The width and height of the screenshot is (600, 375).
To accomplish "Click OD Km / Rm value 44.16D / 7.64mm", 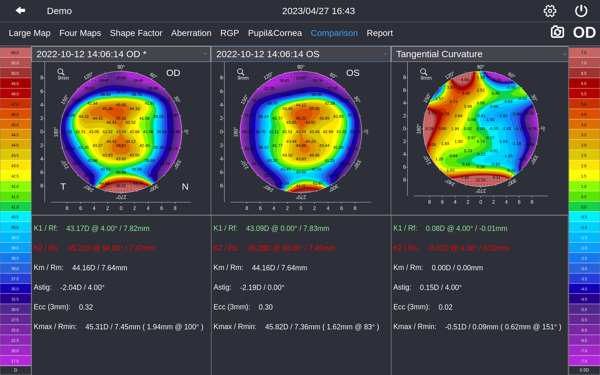I will [100, 268].
